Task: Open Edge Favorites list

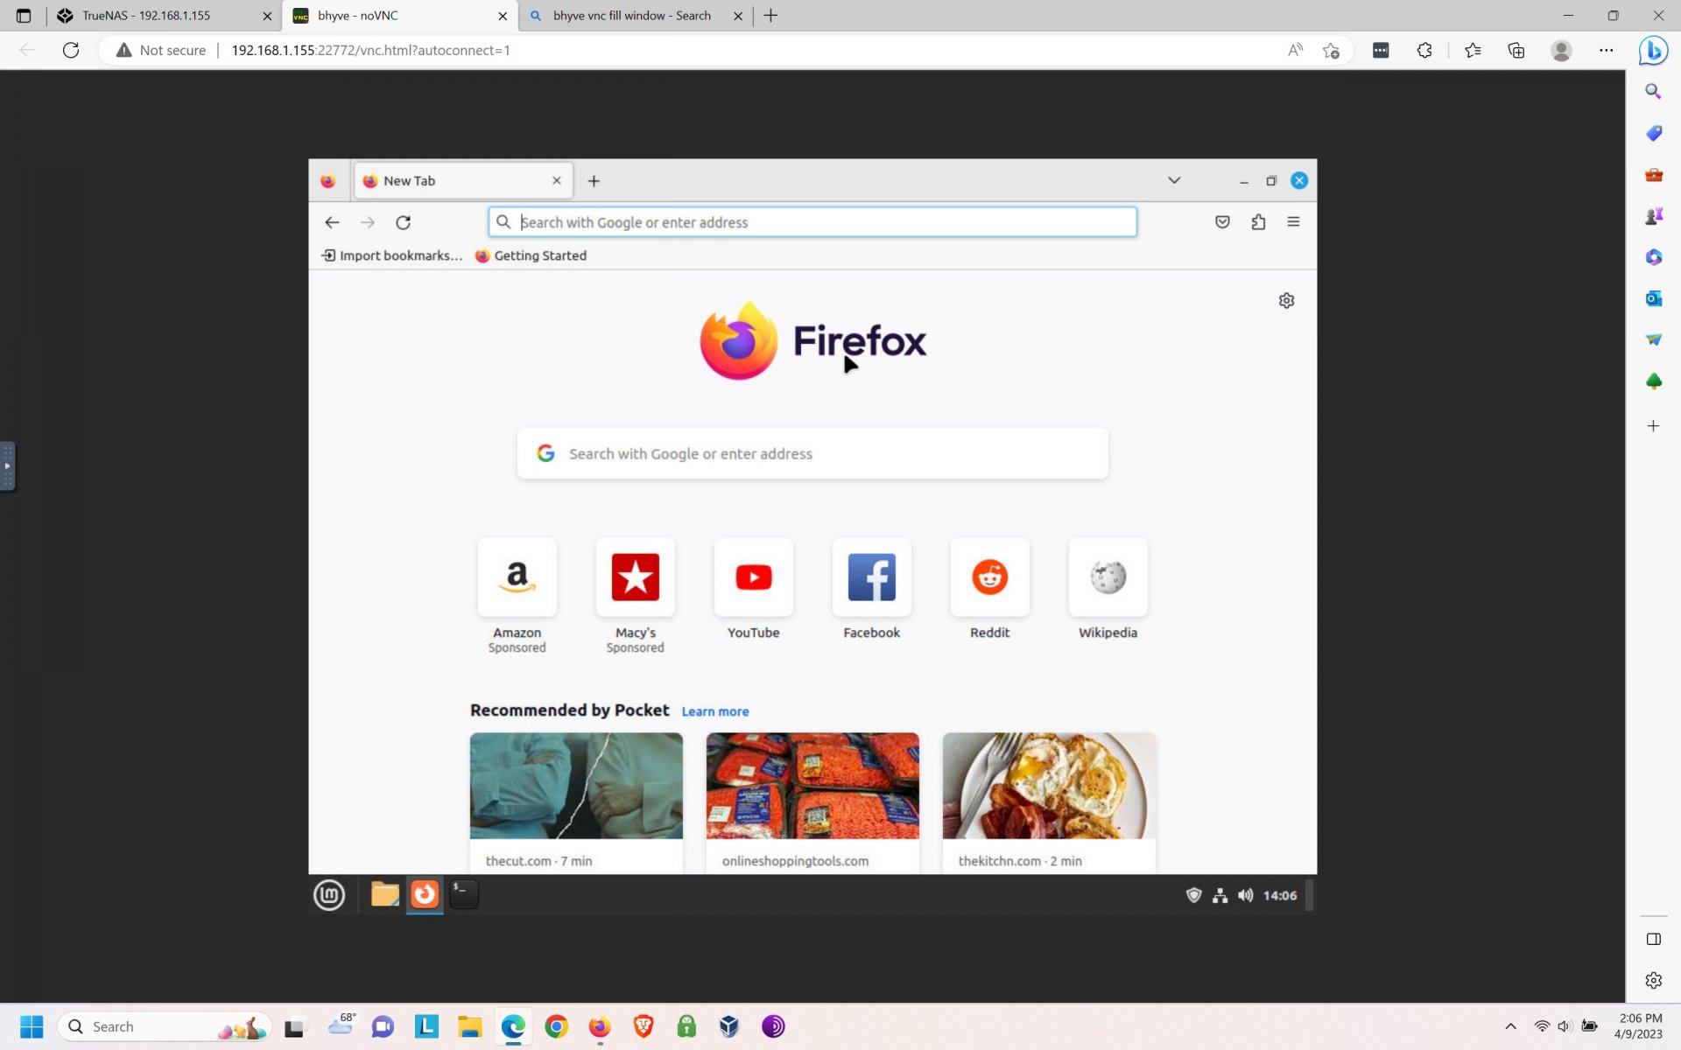Action: 1473,50
